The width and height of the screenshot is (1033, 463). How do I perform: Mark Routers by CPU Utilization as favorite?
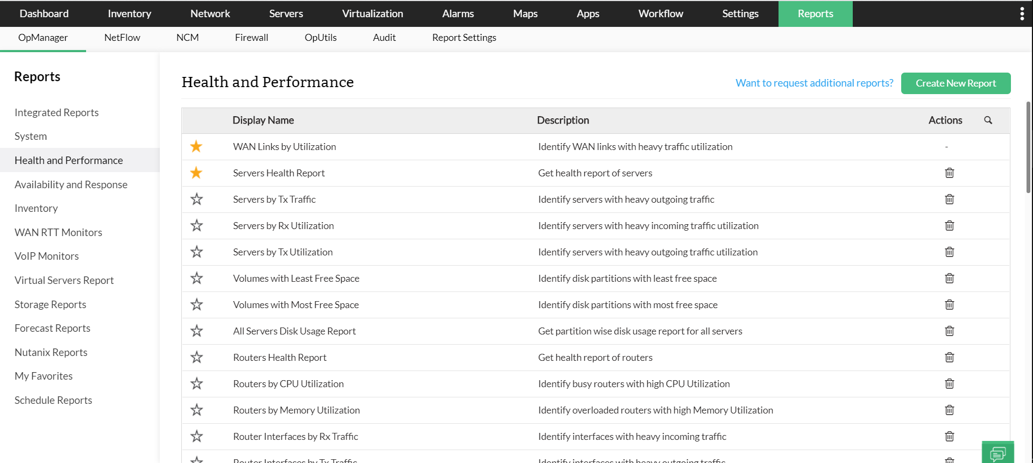click(x=196, y=383)
